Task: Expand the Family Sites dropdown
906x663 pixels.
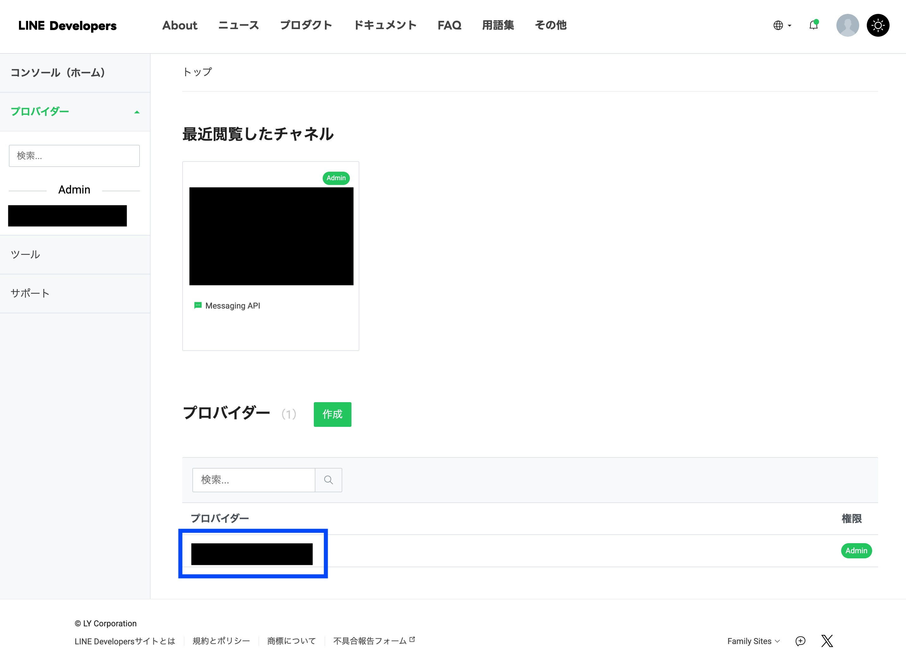Action: tap(753, 641)
